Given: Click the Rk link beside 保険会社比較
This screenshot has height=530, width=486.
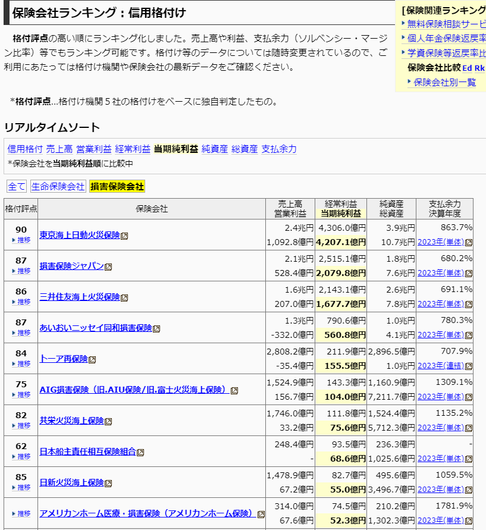Looking at the screenshot, I should (x=479, y=68).
